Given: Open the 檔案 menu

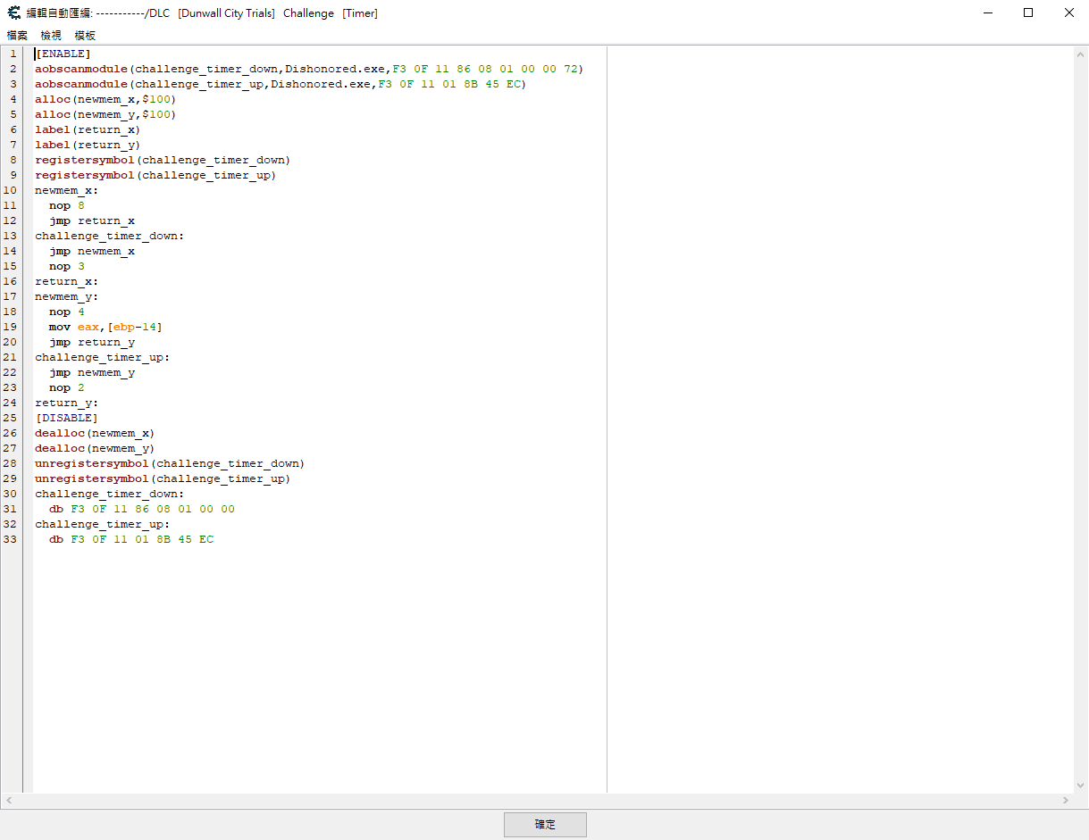Looking at the screenshot, I should [17, 36].
